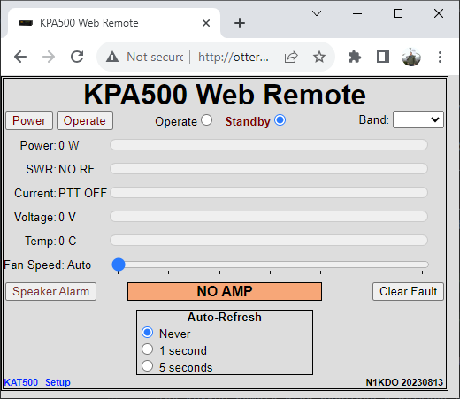
Task: Open the Extensions puzzle icon
Action: click(355, 57)
